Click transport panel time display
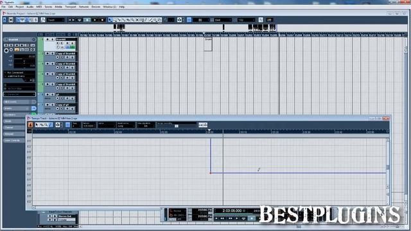The height and width of the screenshot is (231, 411). (x=231, y=210)
